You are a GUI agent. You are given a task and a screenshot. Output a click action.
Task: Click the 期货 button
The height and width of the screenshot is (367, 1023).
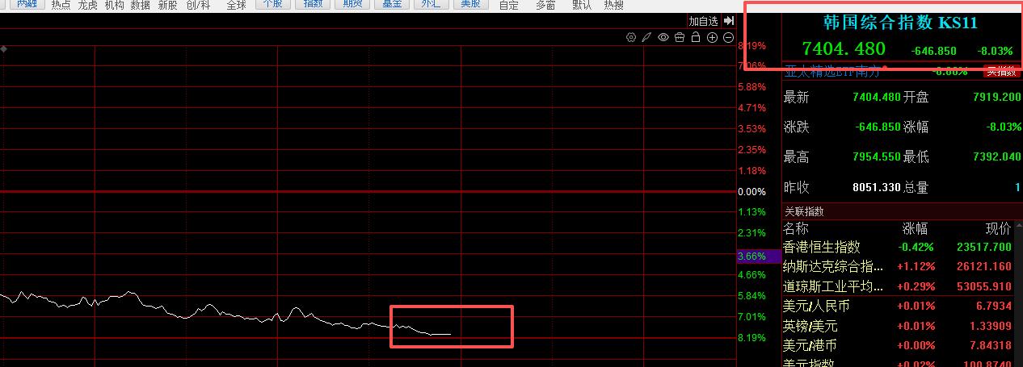pyautogui.click(x=352, y=4)
